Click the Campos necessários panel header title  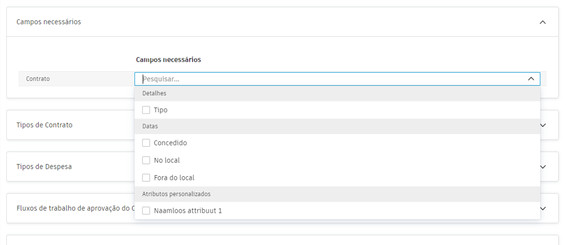pyautogui.click(x=49, y=22)
